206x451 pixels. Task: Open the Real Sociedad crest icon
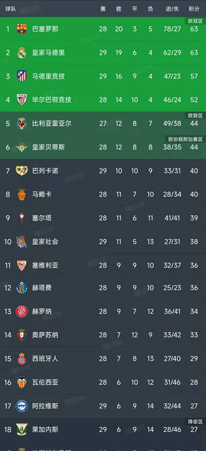pos(22,241)
